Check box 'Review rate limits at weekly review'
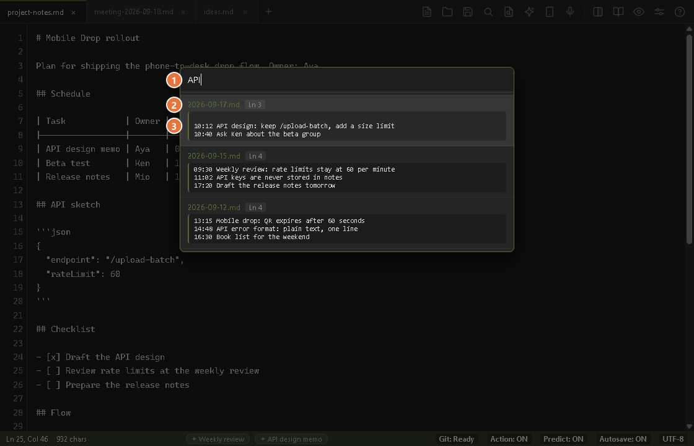This screenshot has width=694, height=446. tap(53, 371)
